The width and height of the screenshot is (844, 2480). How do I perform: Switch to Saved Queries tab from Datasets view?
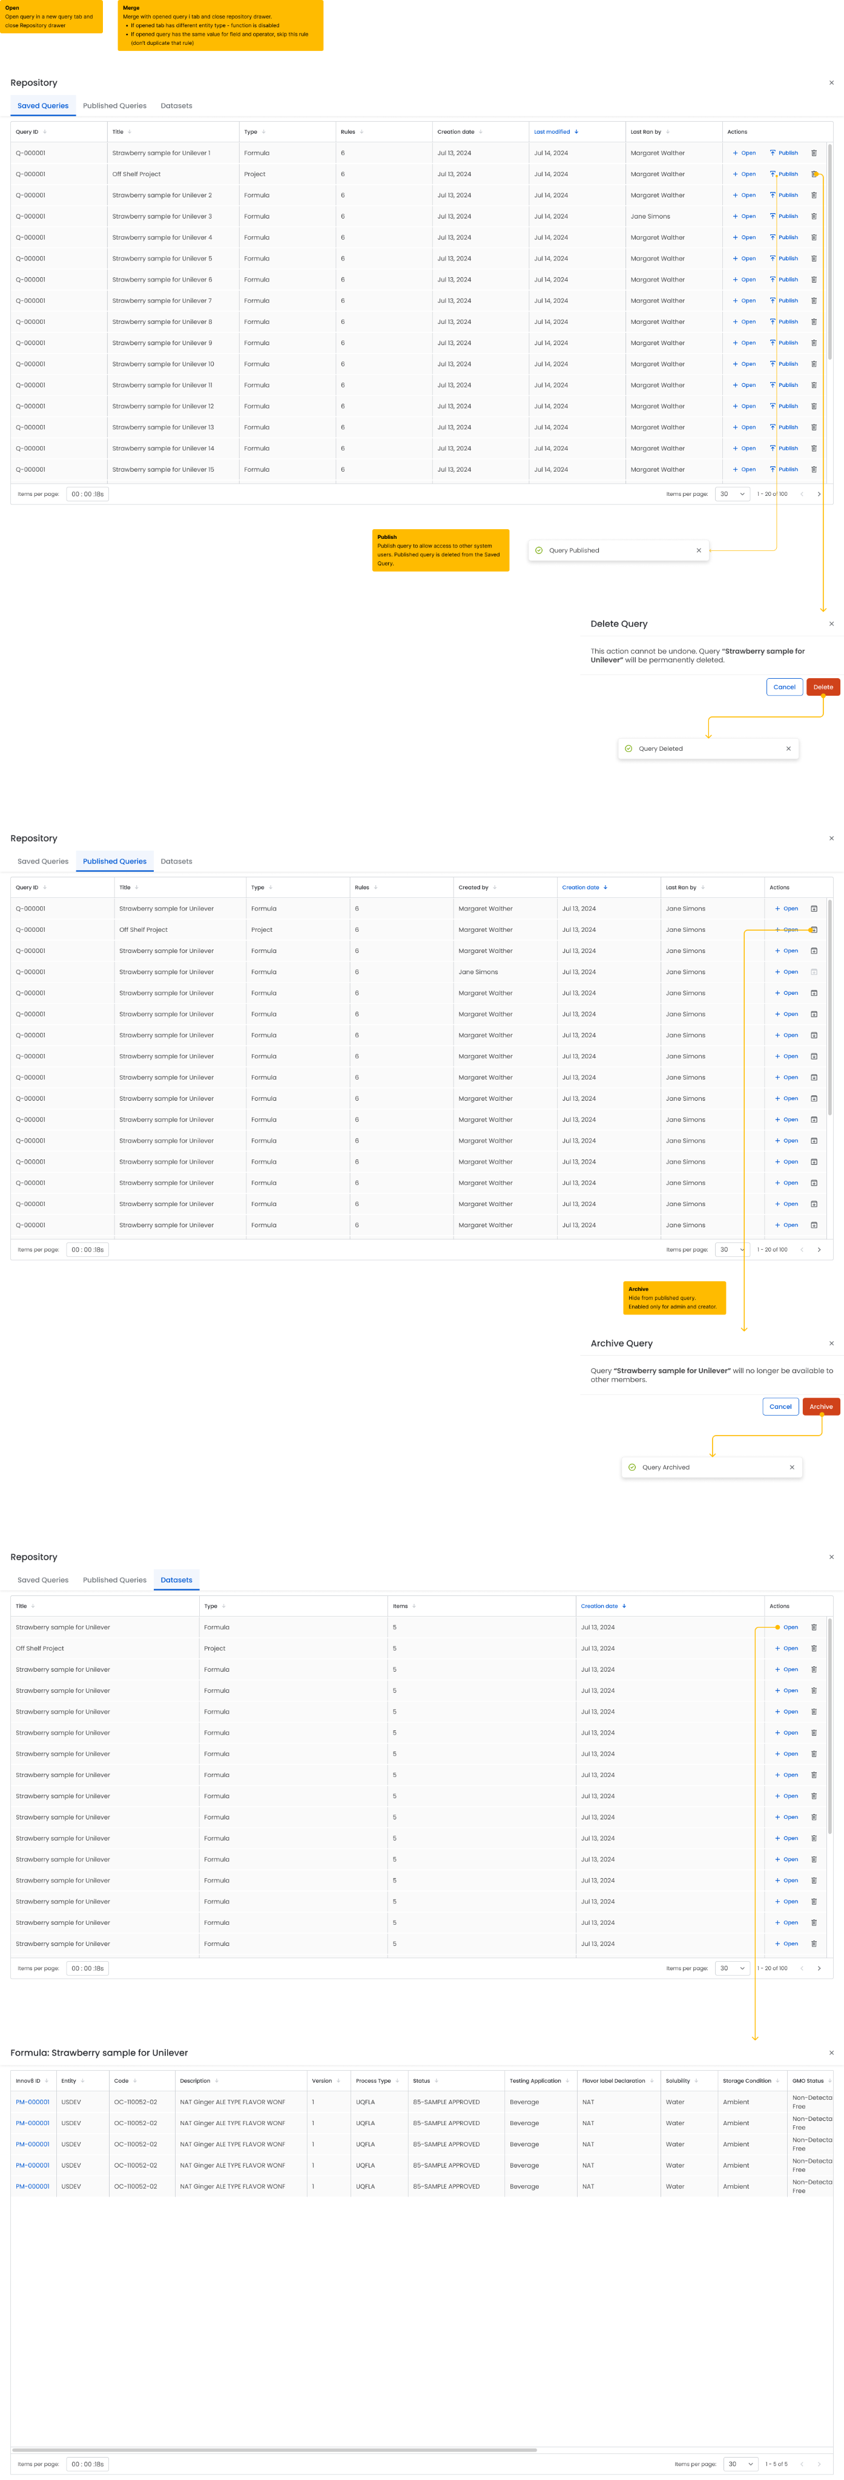(x=42, y=1580)
